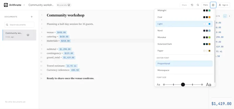Click the Sign in button
The height and width of the screenshot is (109, 234).
(x=223, y=5)
